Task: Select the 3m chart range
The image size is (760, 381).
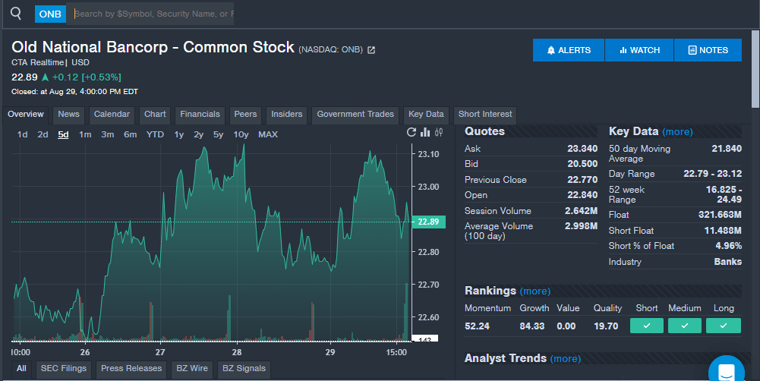Action: pos(108,135)
